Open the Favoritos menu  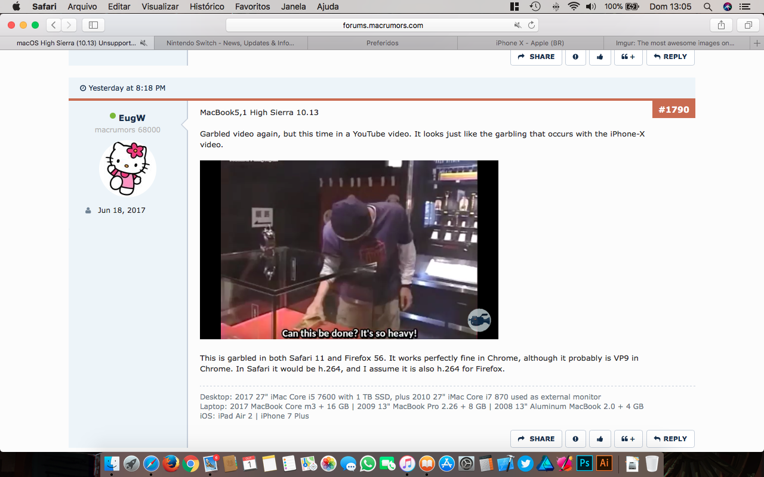click(x=252, y=7)
